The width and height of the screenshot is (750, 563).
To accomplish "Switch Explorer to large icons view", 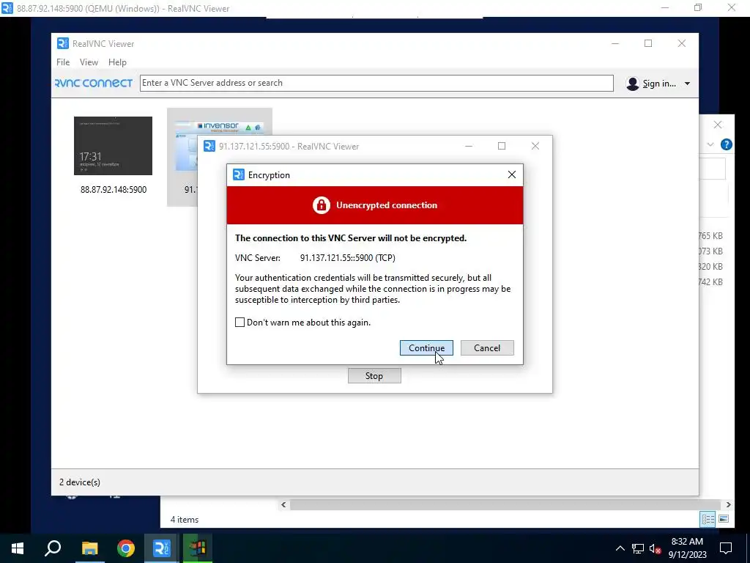I will pyautogui.click(x=724, y=519).
